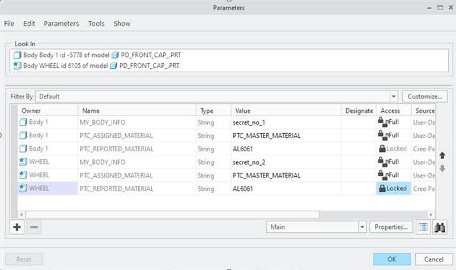Click the Customize... button

pyautogui.click(x=425, y=97)
